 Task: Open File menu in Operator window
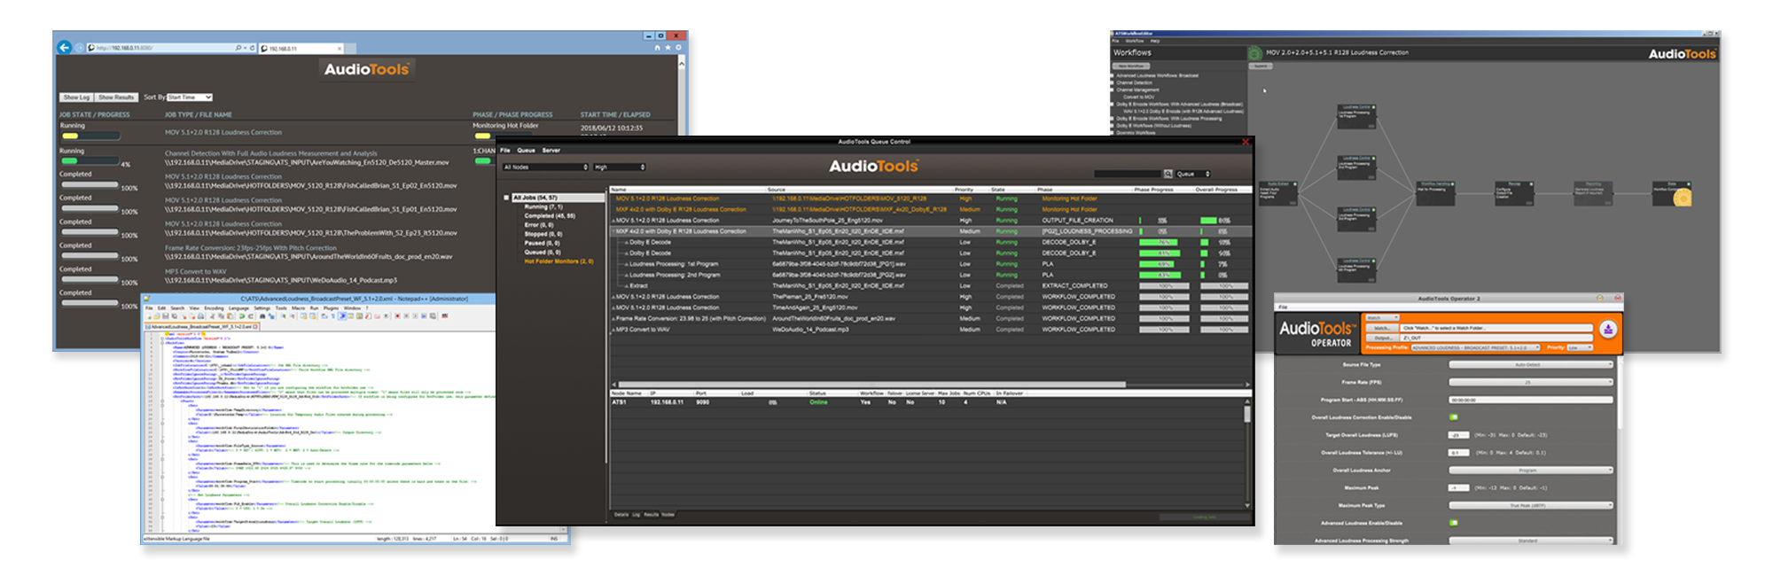click(1283, 307)
